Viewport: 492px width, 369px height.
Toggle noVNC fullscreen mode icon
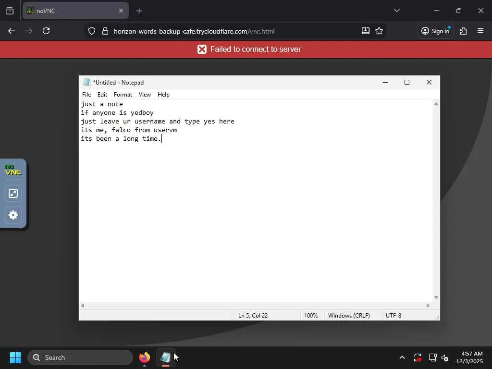pos(13,193)
